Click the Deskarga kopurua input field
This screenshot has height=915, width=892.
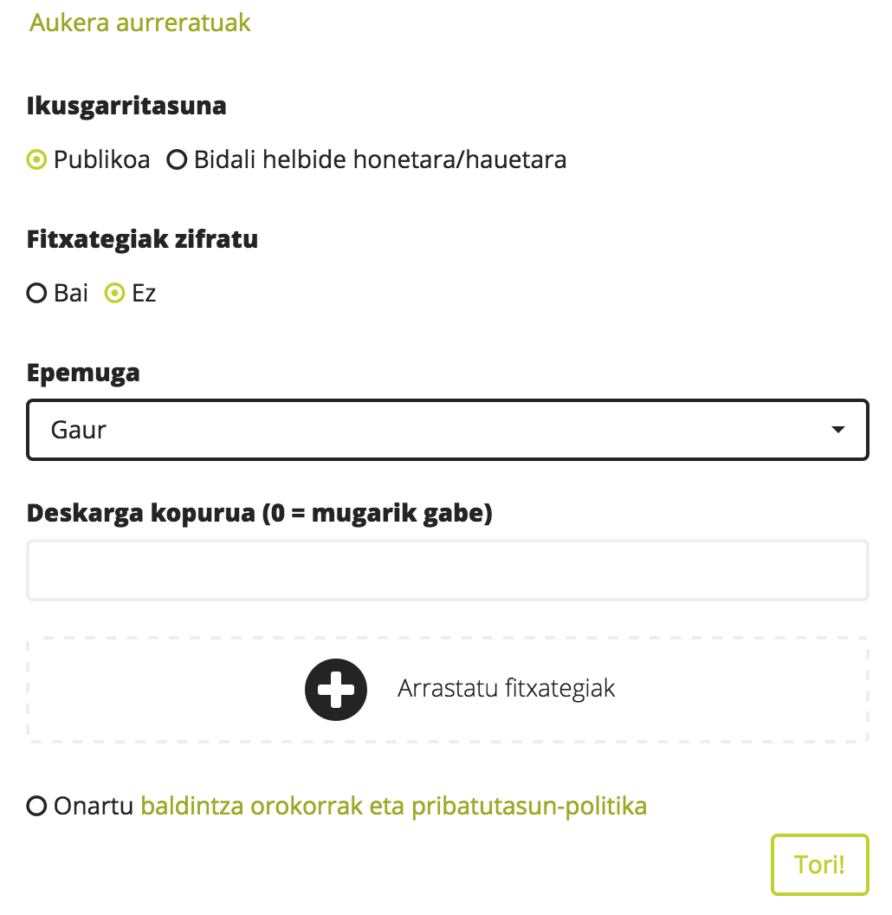pyautogui.click(x=446, y=569)
